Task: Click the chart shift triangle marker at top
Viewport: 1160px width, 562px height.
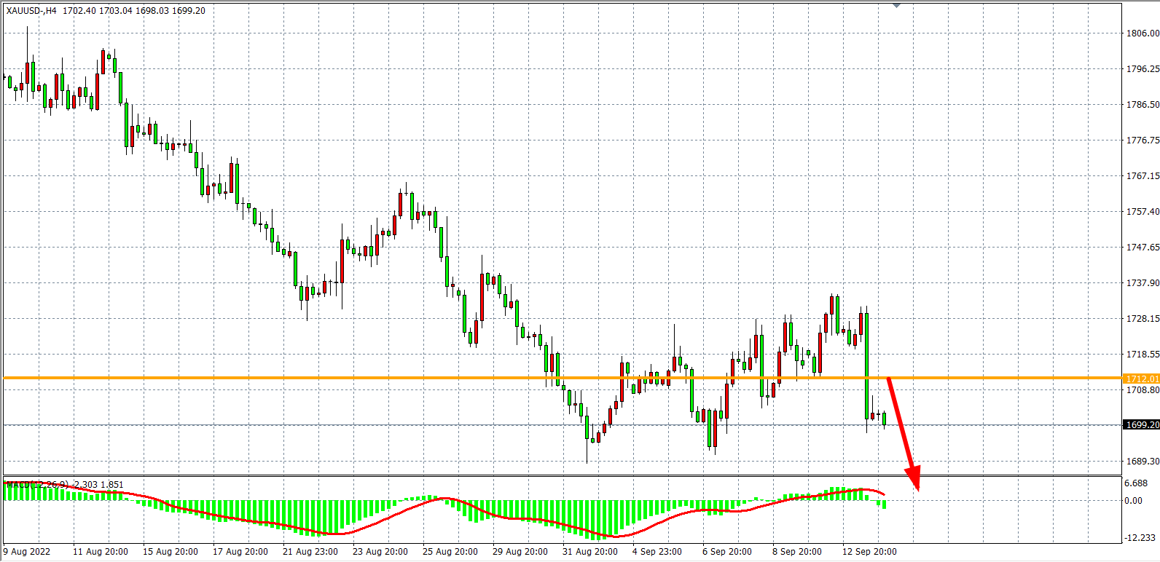Action: pyautogui.click(x=897, y=5)
